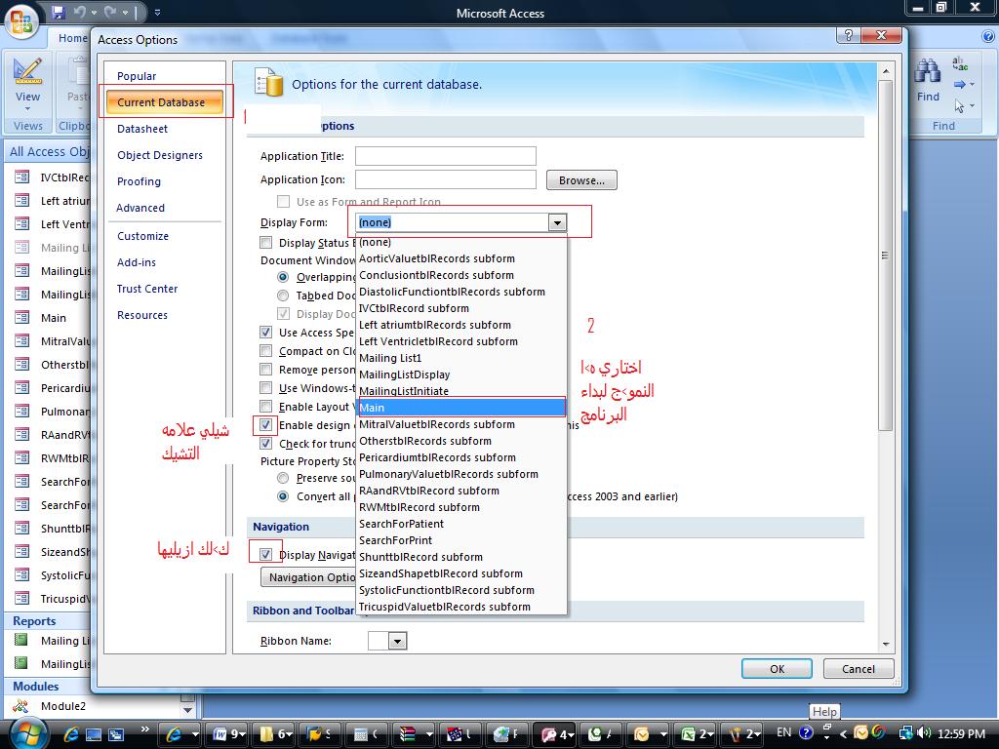Open the View button in ribbon
Viewport: 999px width, 749px height.
click(27, 85)
